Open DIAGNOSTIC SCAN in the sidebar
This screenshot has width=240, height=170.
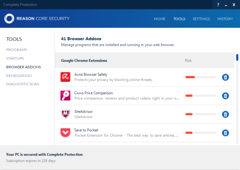(x=23, y=84)
